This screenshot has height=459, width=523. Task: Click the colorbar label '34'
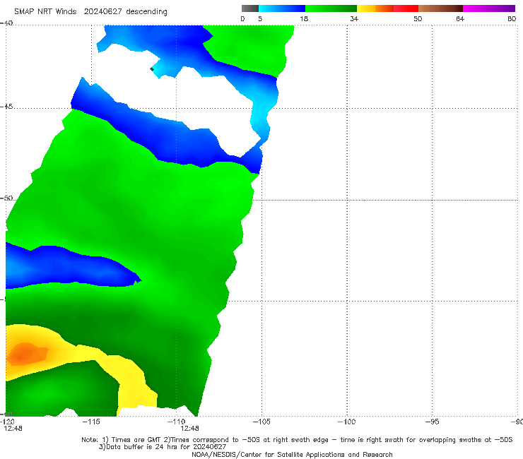[x=354, y=19]
